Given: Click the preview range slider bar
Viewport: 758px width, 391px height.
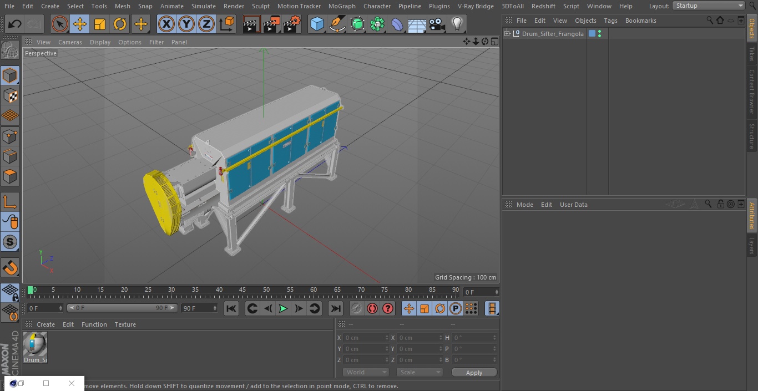Looking at the screenshot, I should [122, 308].
